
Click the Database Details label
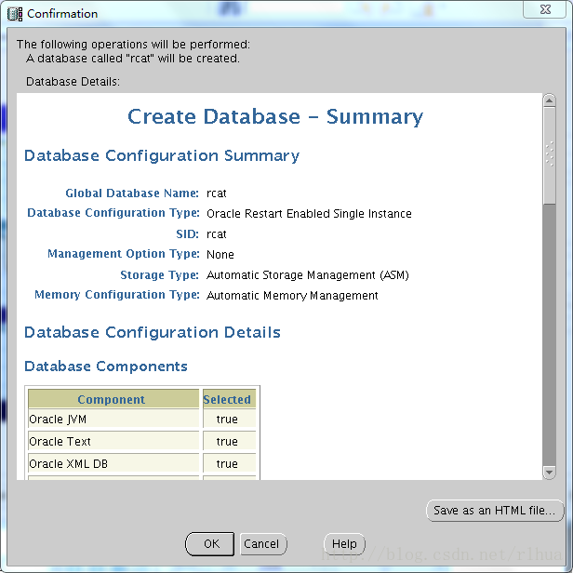pos(73,82)
